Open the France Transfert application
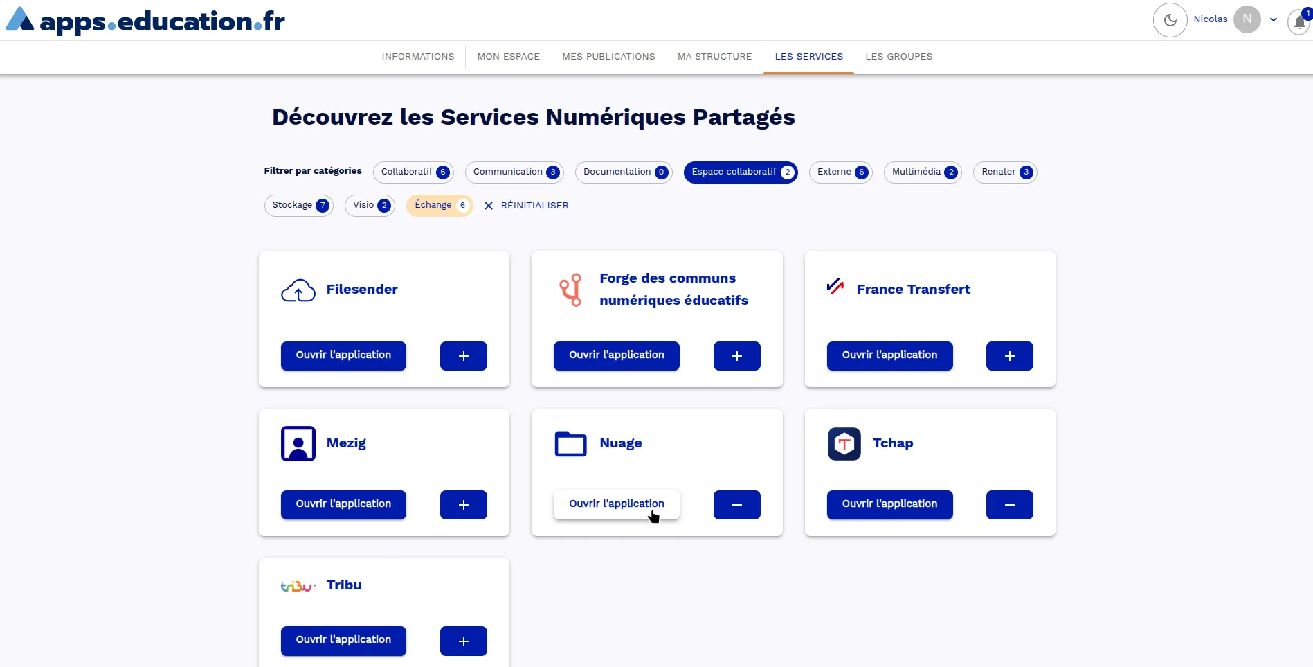Image resolution: width=1313 pixels, height=667 pixels. 890,355
